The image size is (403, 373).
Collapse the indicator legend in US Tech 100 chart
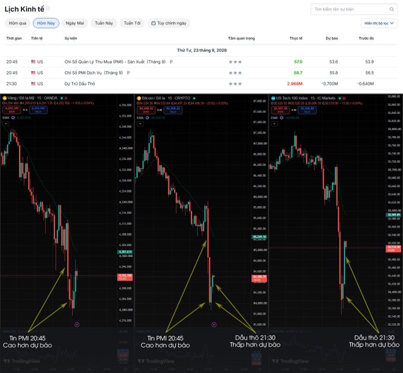(x=274, y=124)
